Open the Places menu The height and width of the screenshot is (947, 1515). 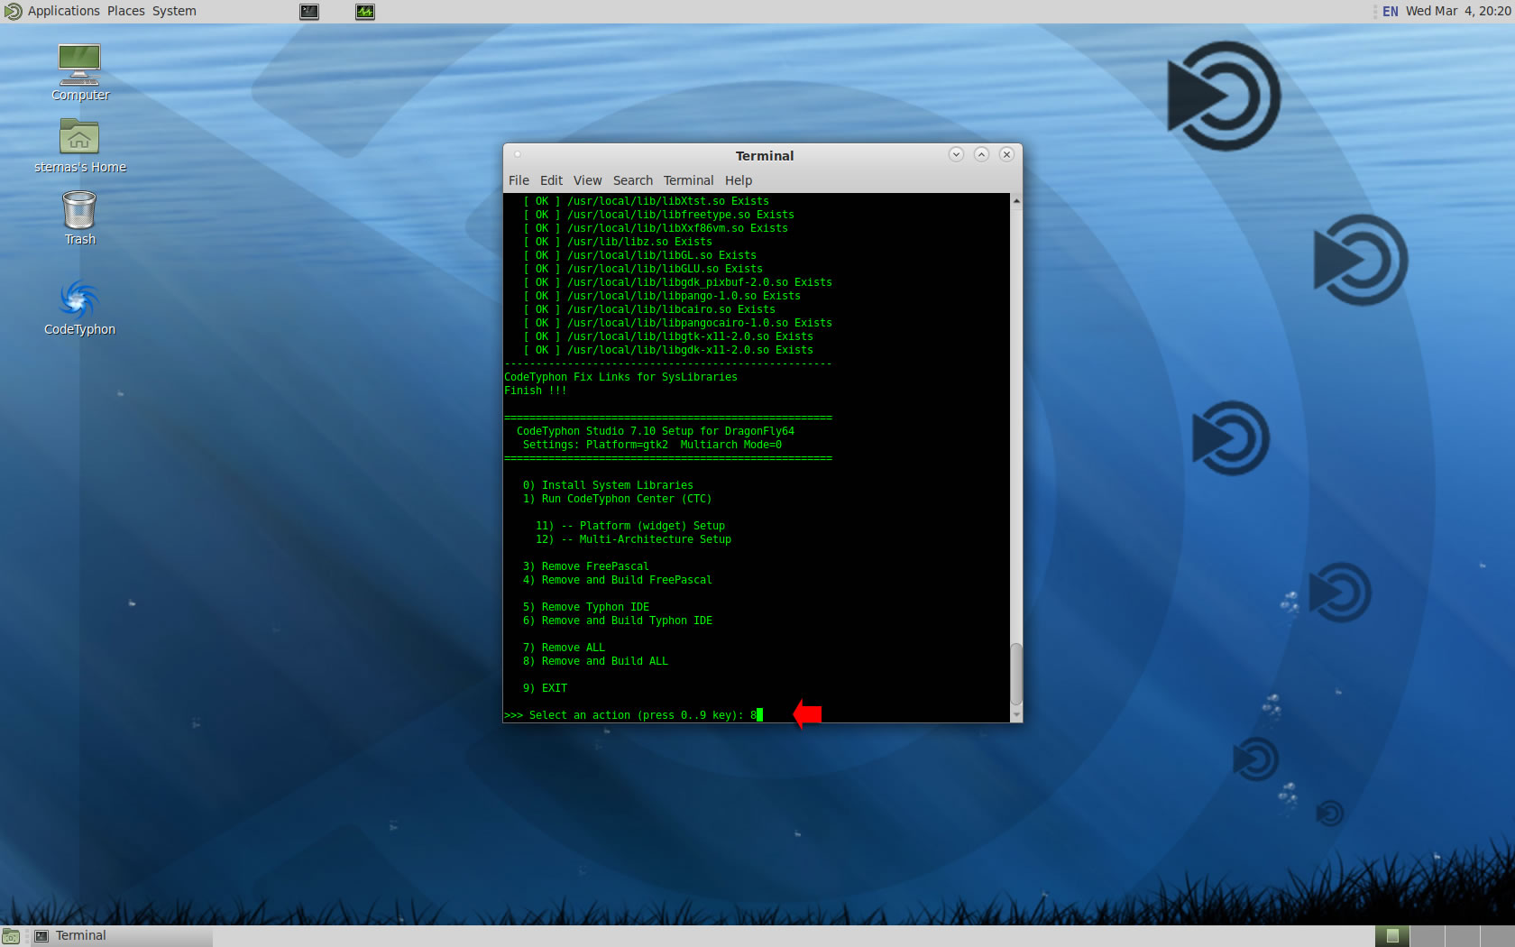point(126,11)
